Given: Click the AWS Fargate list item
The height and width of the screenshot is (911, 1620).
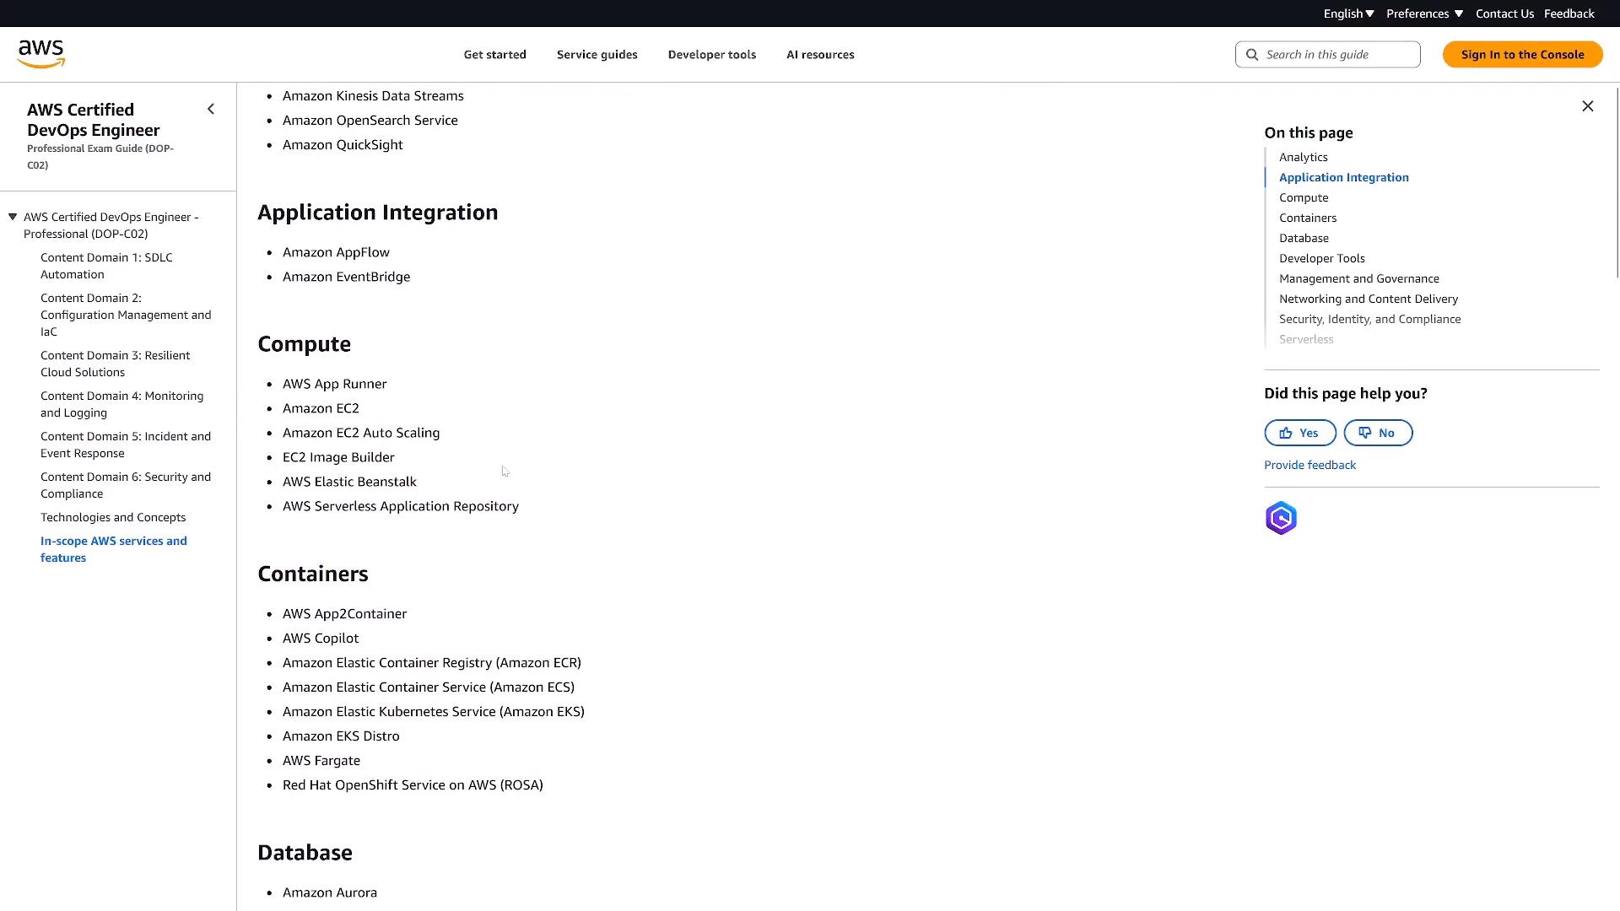Looking at the screenshot, I should (x=321, y=761).
